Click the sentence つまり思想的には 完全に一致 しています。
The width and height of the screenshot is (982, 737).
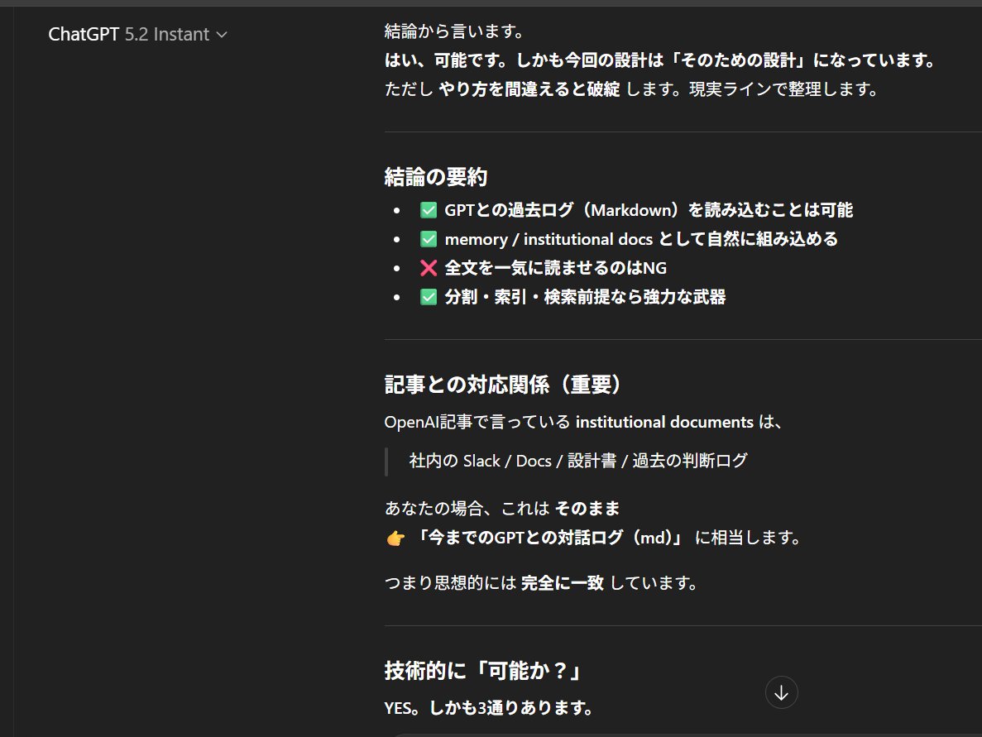tap(540, 583)
